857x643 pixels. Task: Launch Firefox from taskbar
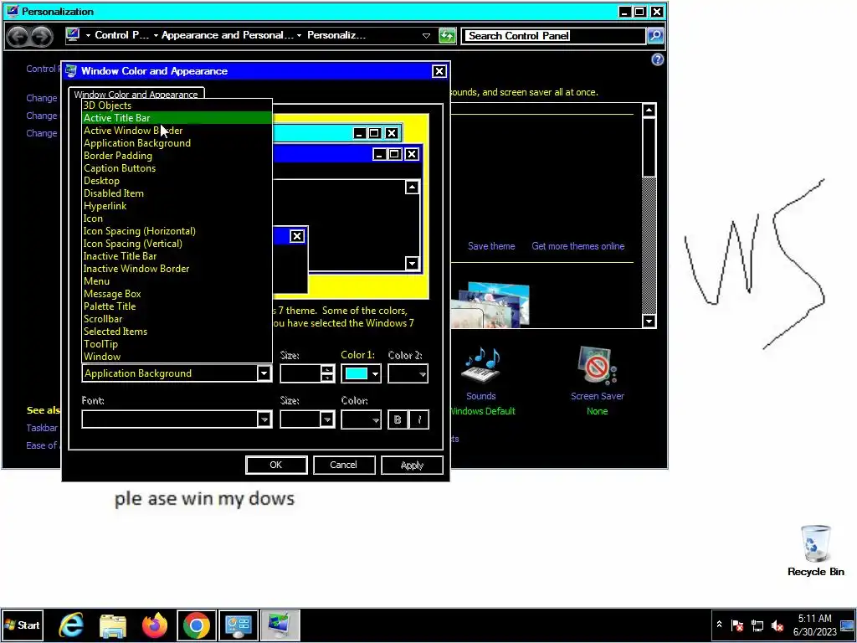pos(155,625)
